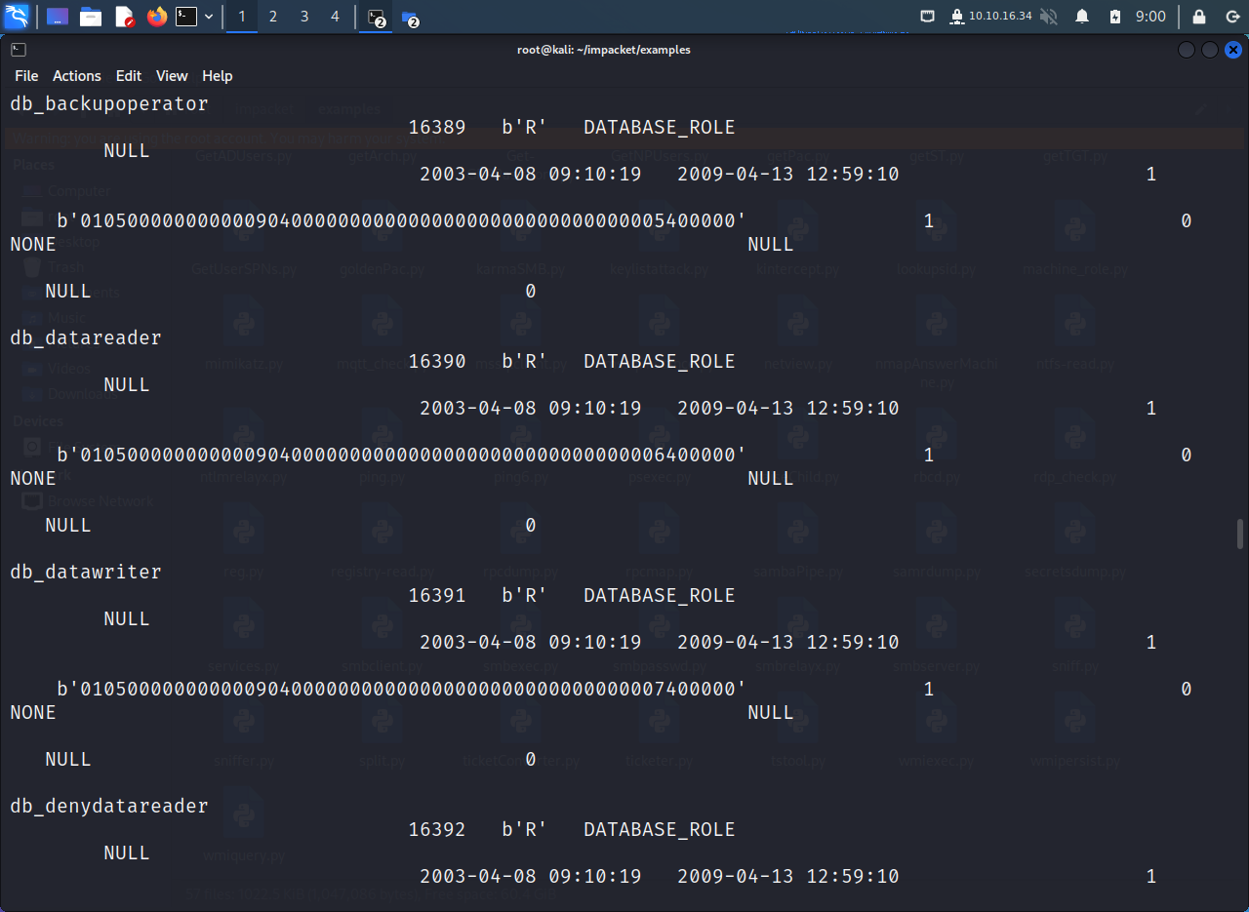Open terminal emulator launcher in panel

[x=186, y=17]
